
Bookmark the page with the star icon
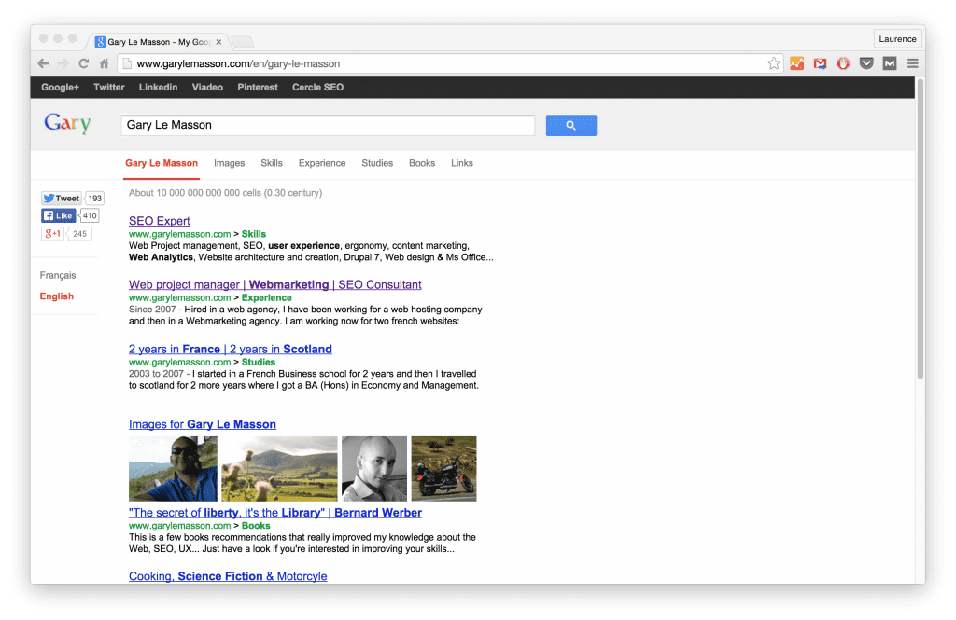[x=774, y=63]
